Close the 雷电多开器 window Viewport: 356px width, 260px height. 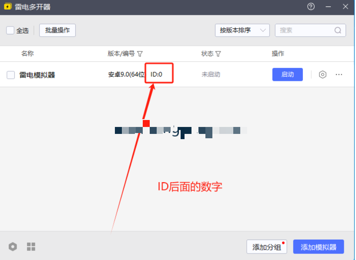(345, 7)
